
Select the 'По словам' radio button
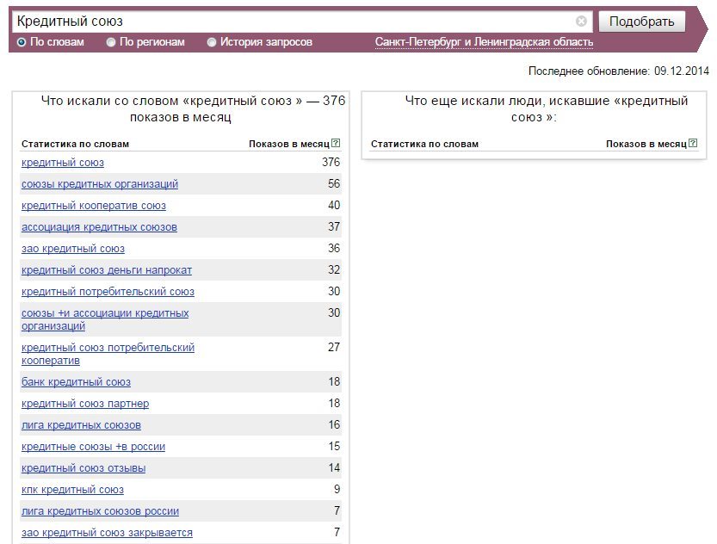pos(21,42)
